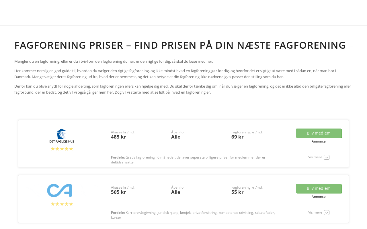Click the blue CA logo
The image size is (367, 229).
coord(59,191)
